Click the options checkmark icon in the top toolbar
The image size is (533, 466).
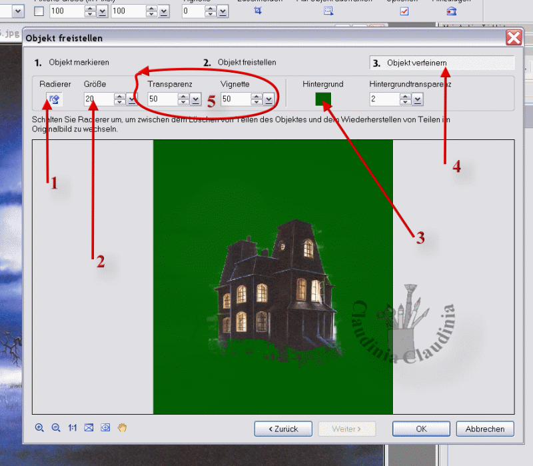(404, 11)
